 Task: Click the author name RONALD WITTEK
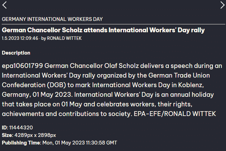64,38
